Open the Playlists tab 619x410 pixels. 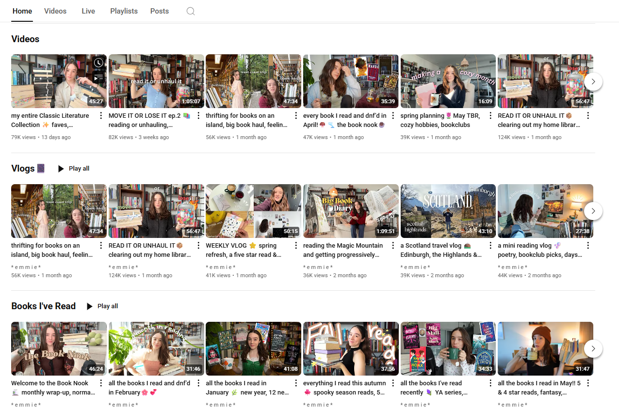124,11
